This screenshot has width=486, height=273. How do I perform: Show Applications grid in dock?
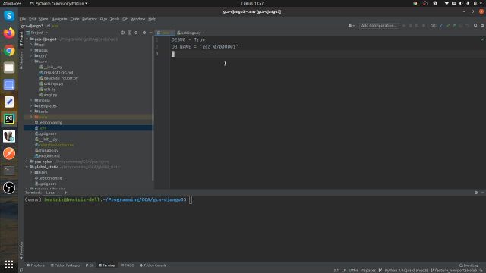[9, 265]
